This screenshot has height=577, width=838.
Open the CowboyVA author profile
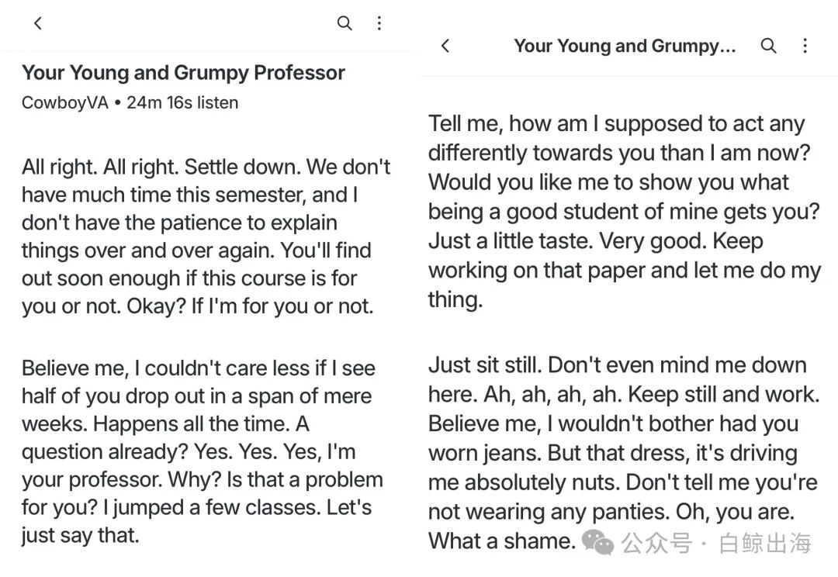click(65, 102)
